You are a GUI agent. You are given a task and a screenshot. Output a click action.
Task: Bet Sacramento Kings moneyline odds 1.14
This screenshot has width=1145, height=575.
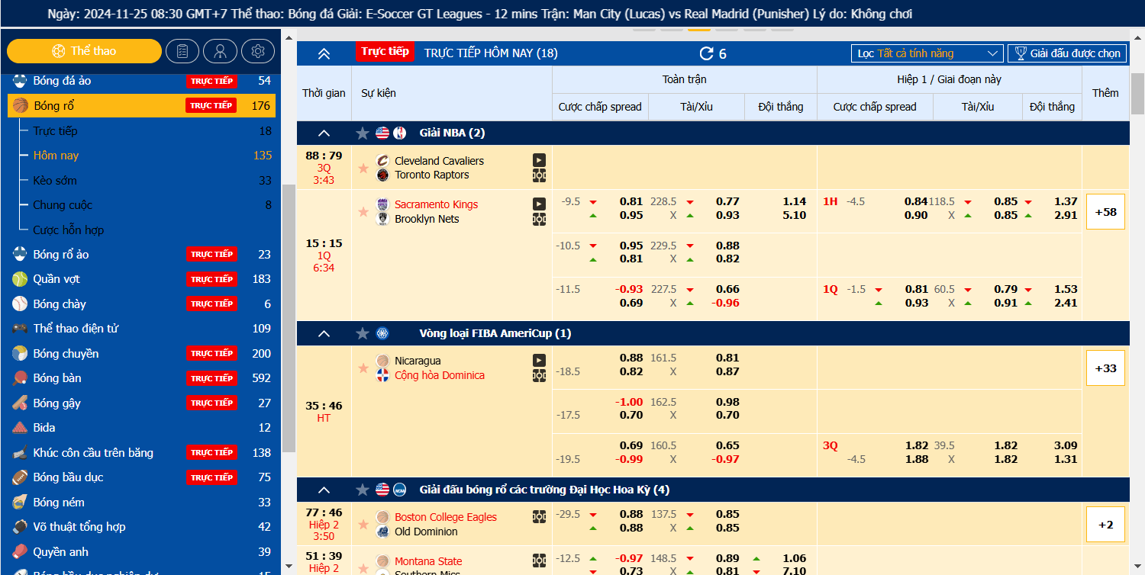click(794, 201)
